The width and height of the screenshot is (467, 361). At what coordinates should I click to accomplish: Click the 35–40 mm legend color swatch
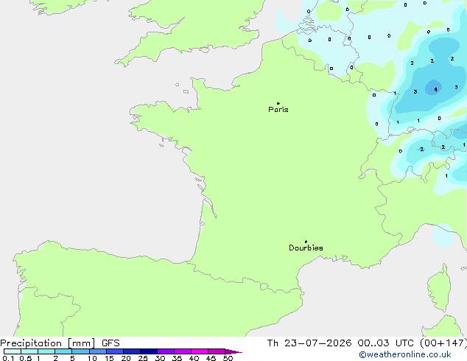(183, 351)
